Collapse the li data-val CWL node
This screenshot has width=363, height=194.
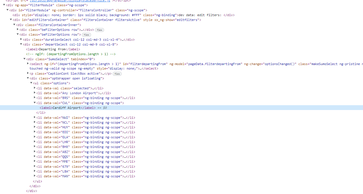pos(35,103)
